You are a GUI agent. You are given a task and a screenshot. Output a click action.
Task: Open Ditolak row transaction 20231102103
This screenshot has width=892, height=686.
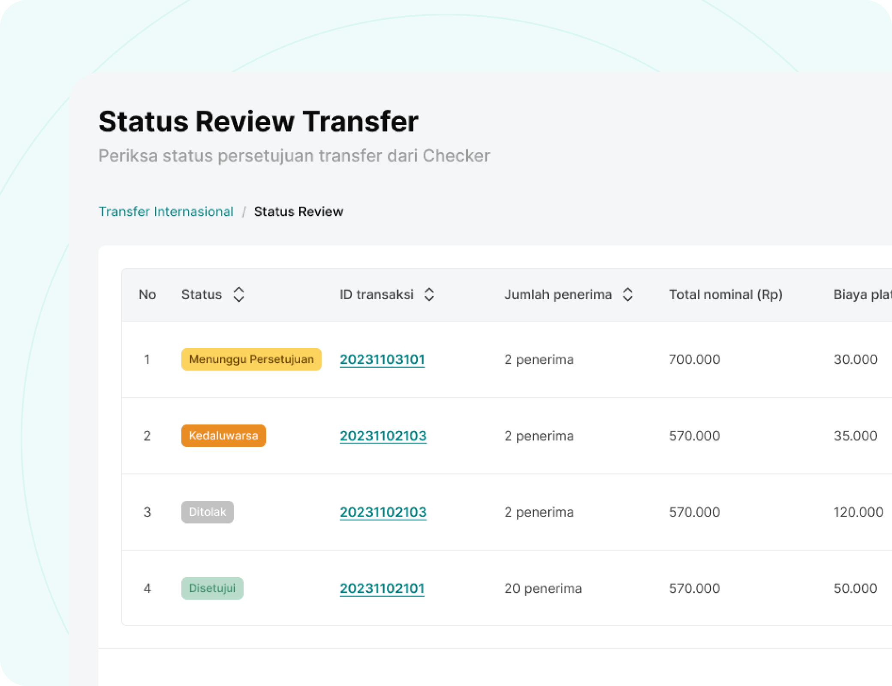383,512
